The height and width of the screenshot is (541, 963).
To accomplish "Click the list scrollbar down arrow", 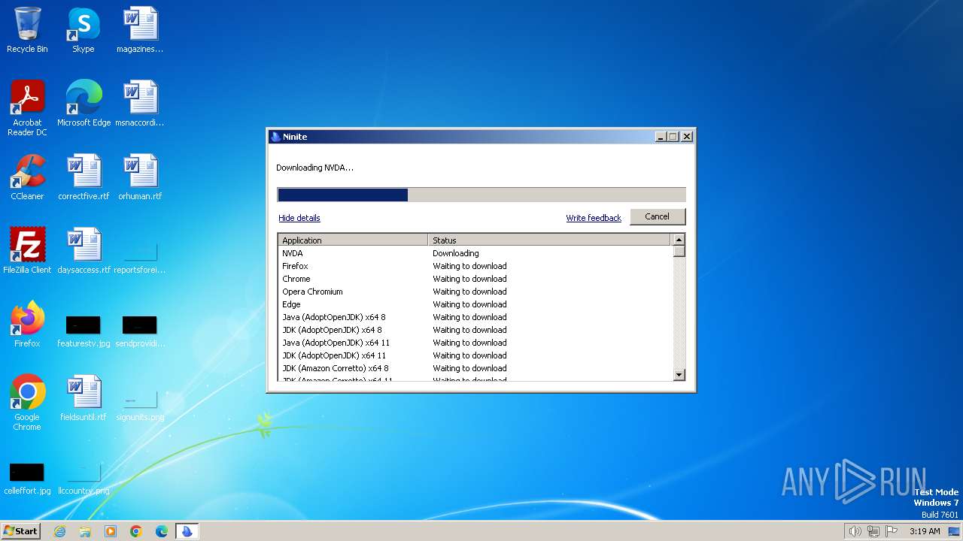I will click(x=679, y=374).
